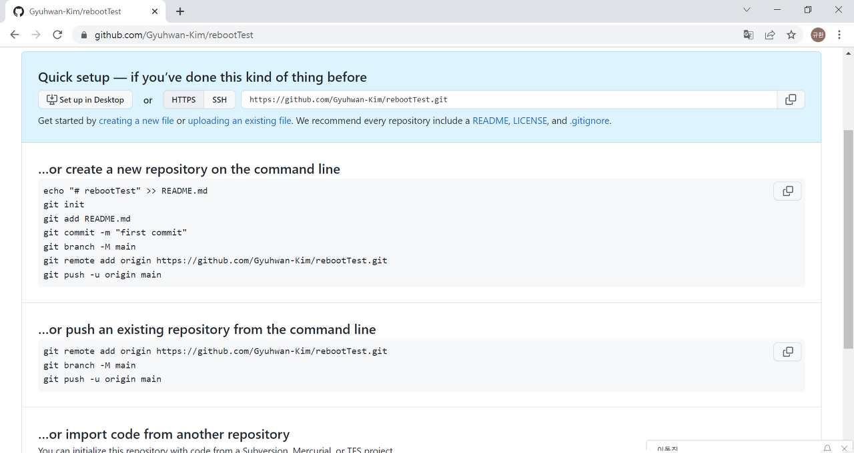Click the push an existing repository heading
The width and height of the screenshot is (854, 453).
[x=207, y=329]
